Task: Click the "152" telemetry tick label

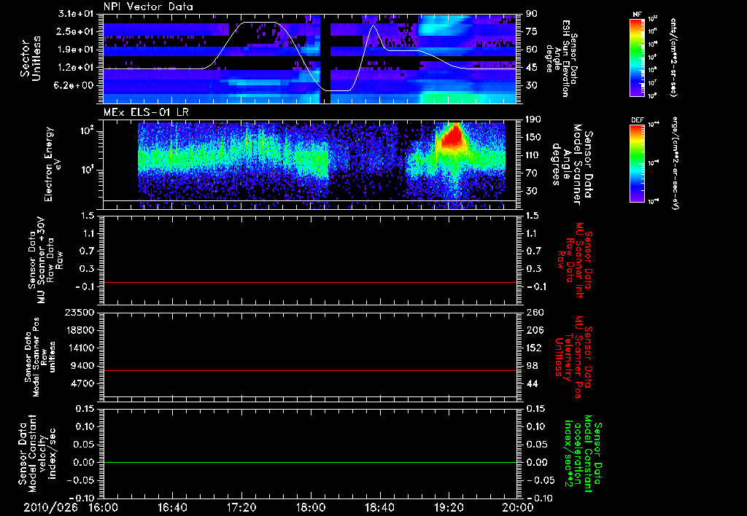Action: point(534,348)
